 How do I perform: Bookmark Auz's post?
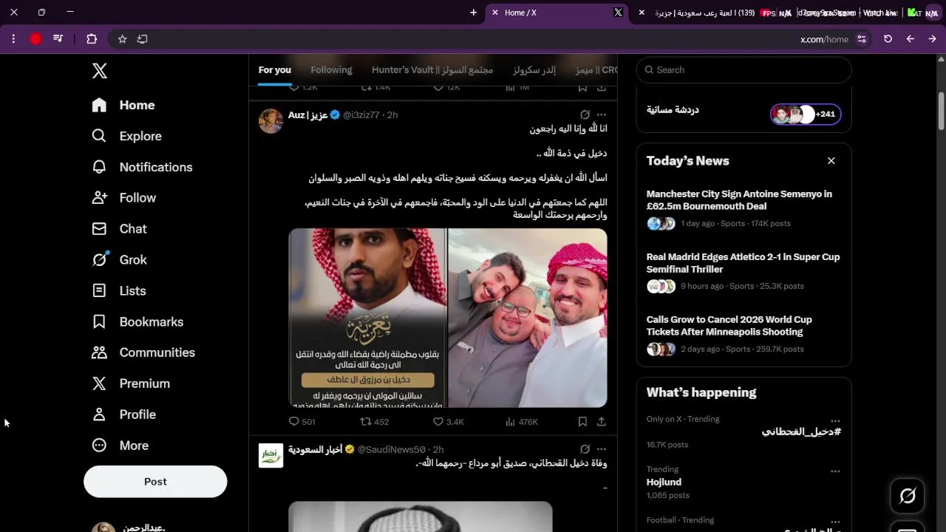tap(582, 422)
